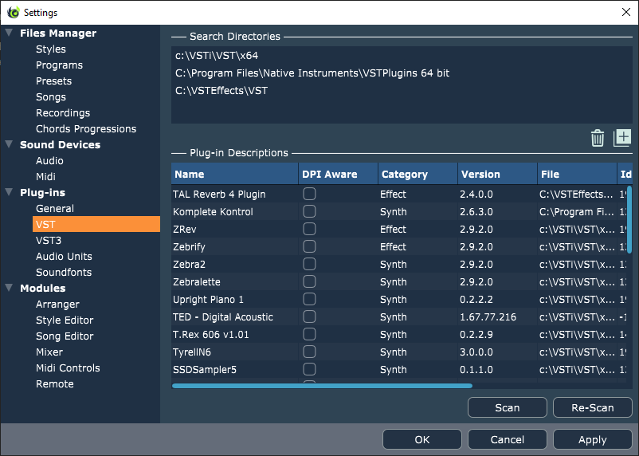Tick DPI Aware for TyrellN6
Viewport: 639px width, 456px height.
pyautogui.click(x=309, y=352)
